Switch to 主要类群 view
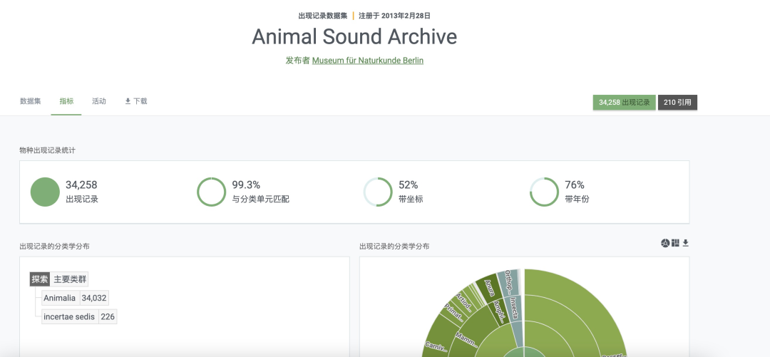 (x=71, y=279)
